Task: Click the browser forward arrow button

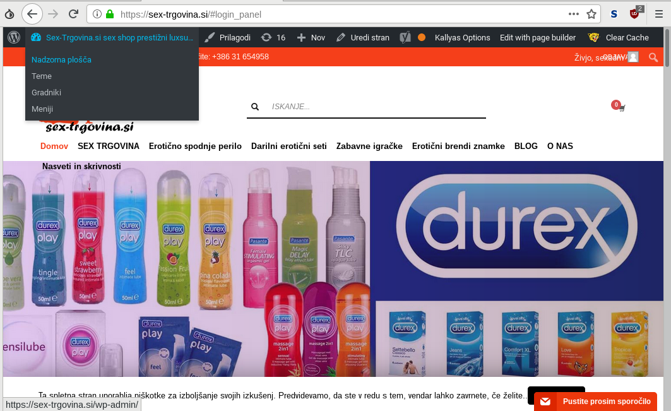Action: (53, 14)
